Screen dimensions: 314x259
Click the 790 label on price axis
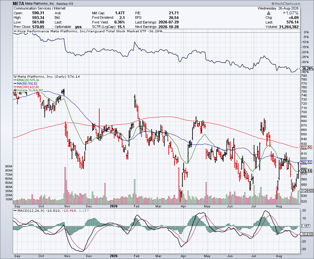click(304, 76)
